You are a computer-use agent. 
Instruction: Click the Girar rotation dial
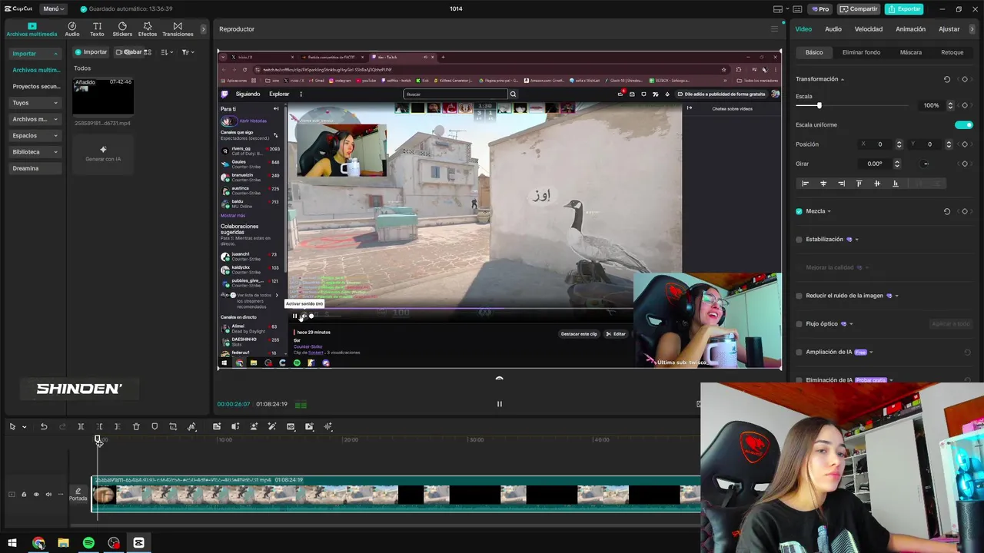pos(926,164)
